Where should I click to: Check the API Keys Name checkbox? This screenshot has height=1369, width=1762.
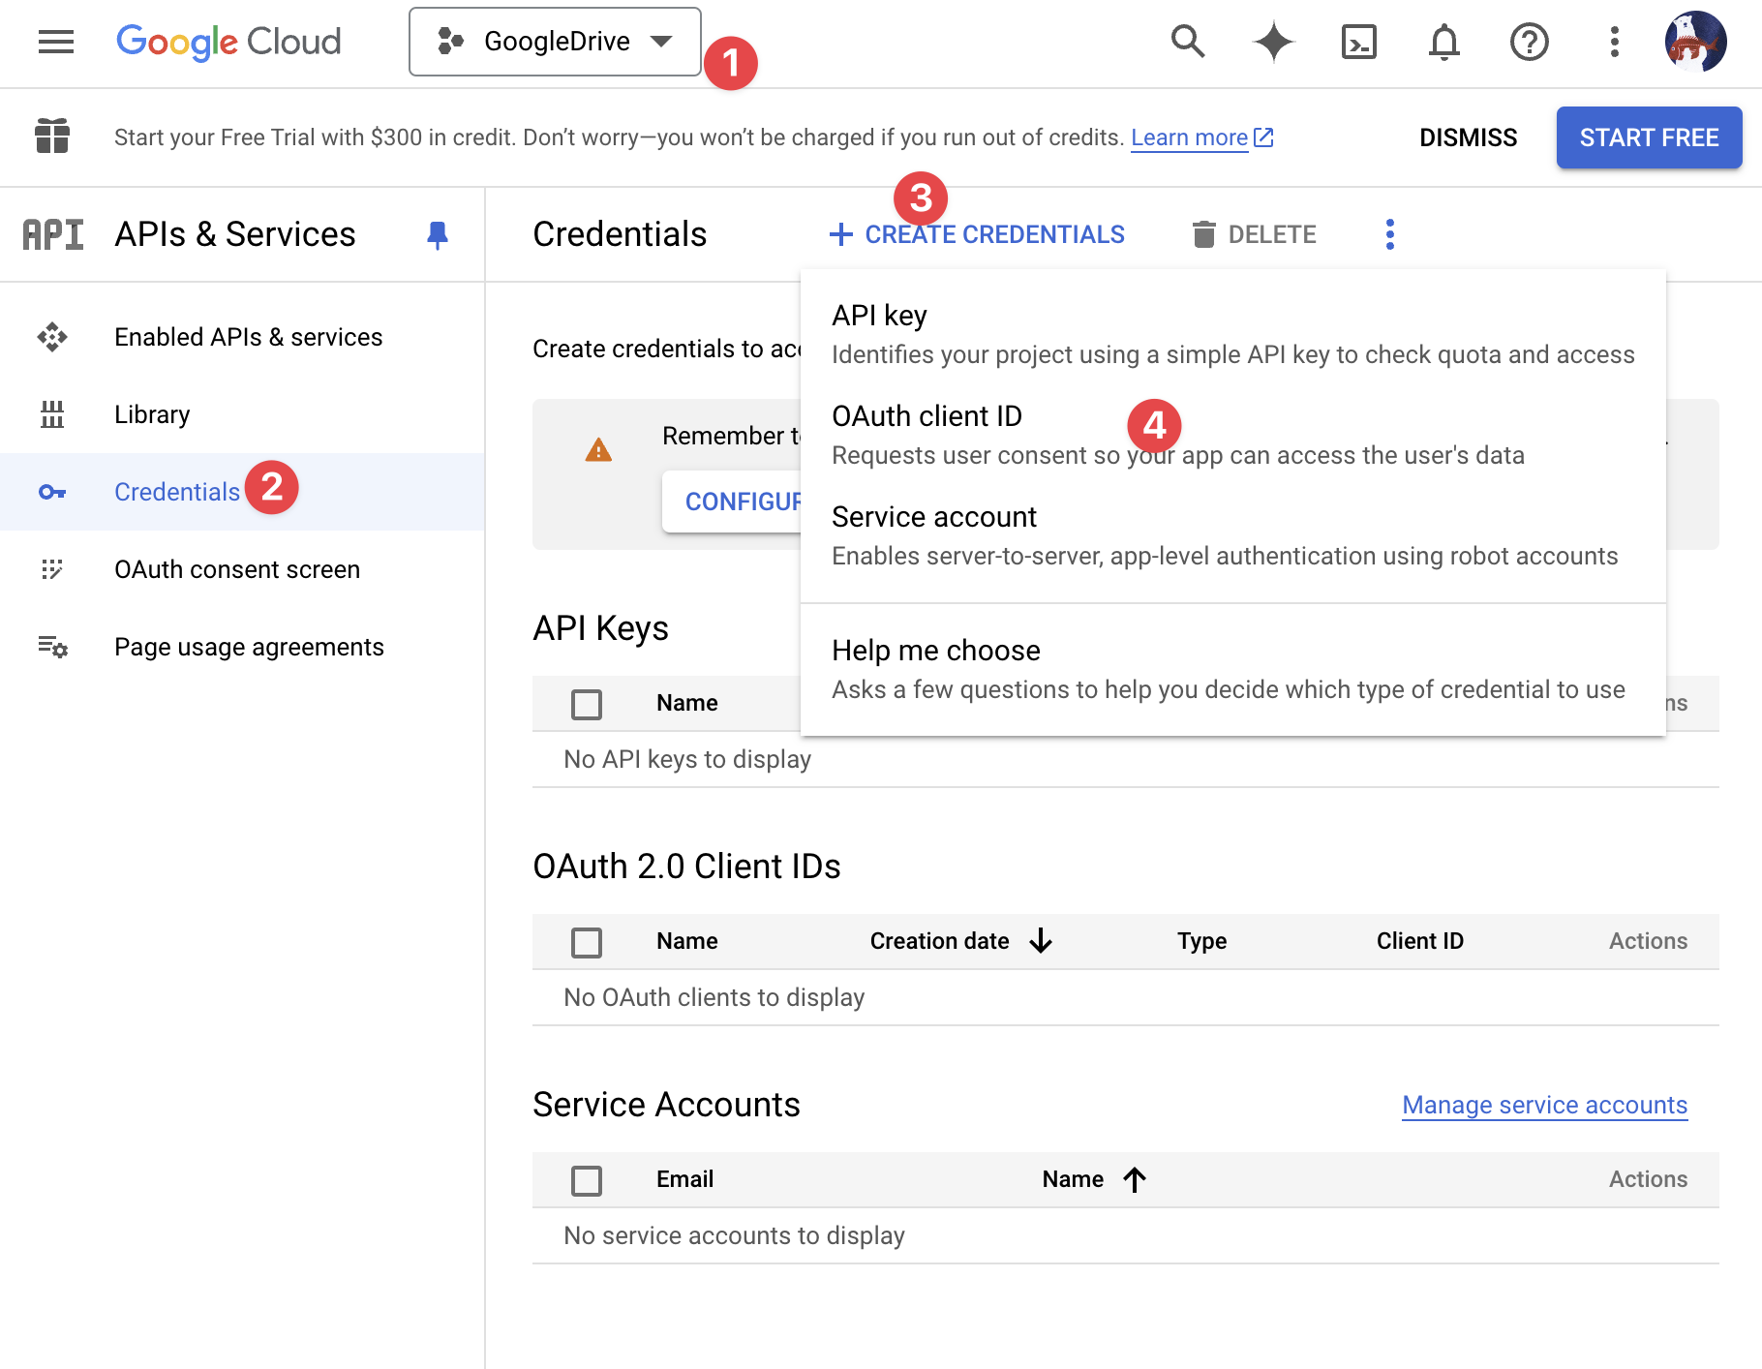pyautogui.click(x=587, y=704)
